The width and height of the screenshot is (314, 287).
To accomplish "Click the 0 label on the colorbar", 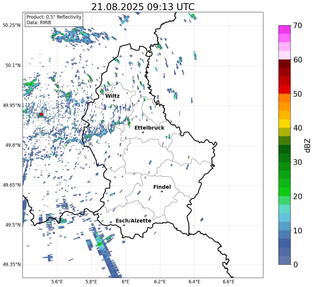I will coord(295,264).
